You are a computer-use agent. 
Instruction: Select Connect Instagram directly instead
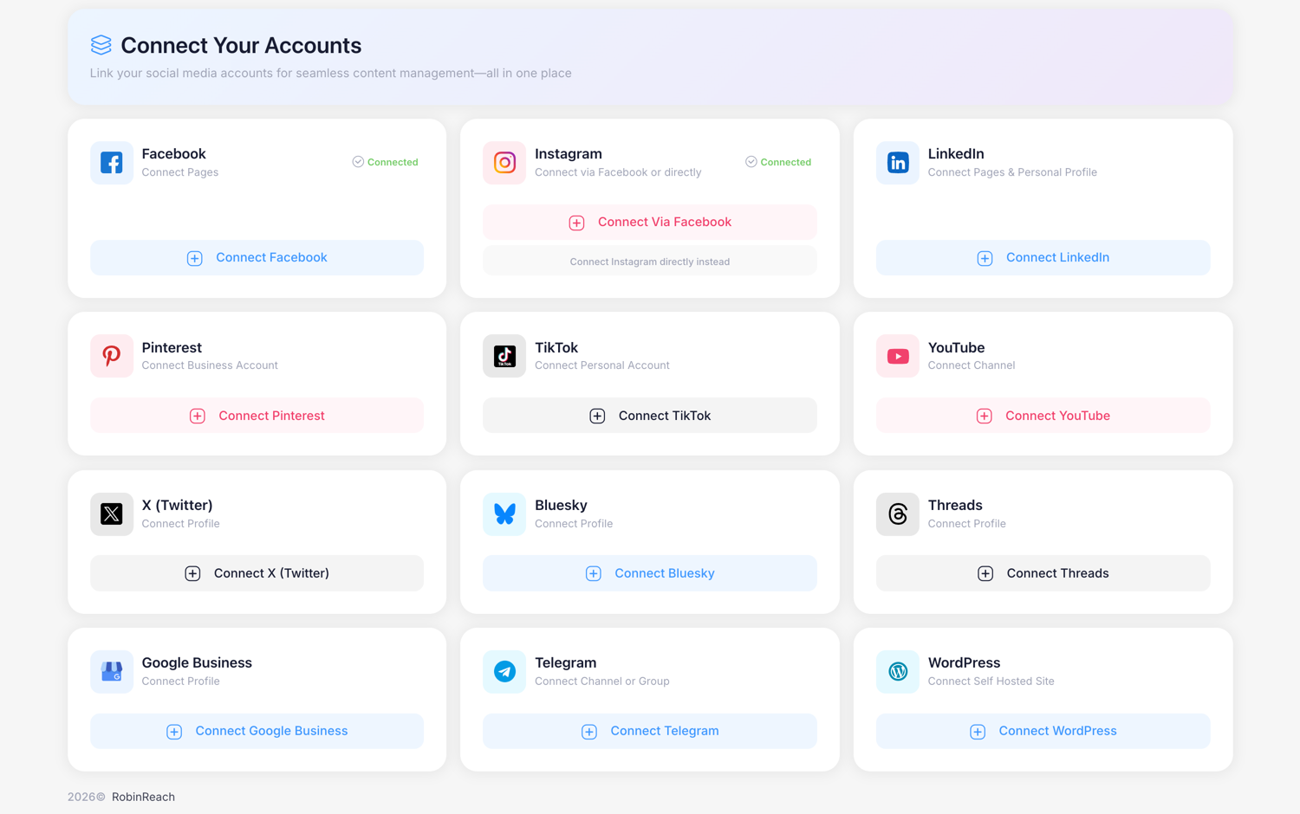(650, 262)
